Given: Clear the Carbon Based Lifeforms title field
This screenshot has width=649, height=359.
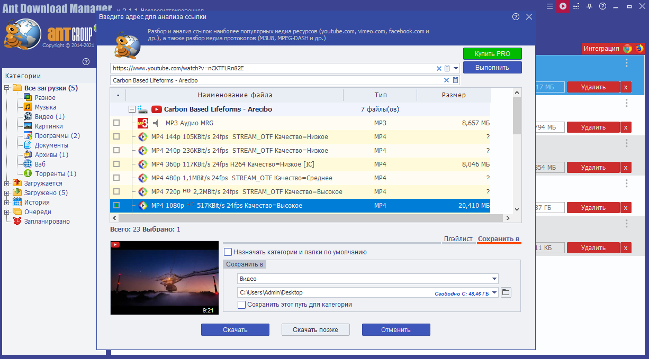Looking at the screenshot, I should 446,80.
